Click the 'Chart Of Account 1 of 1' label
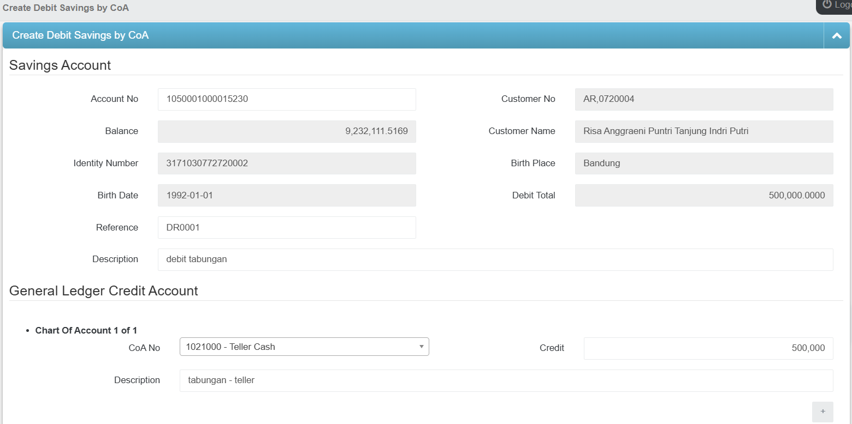This screenshot has height=424, width=852. click(86, 330)
